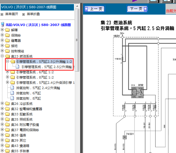Expand the 解釋 folder node
Screen dimensions: 176x153
click(x=2, y=30)
